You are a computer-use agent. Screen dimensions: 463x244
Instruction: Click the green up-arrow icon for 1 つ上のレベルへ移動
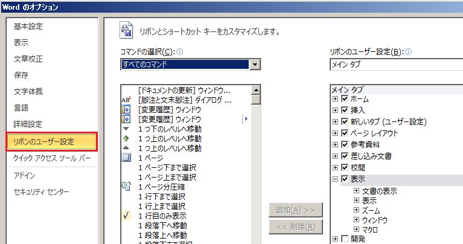point(126,138)
